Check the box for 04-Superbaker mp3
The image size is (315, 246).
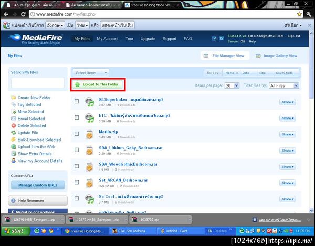tap(77, 101)
